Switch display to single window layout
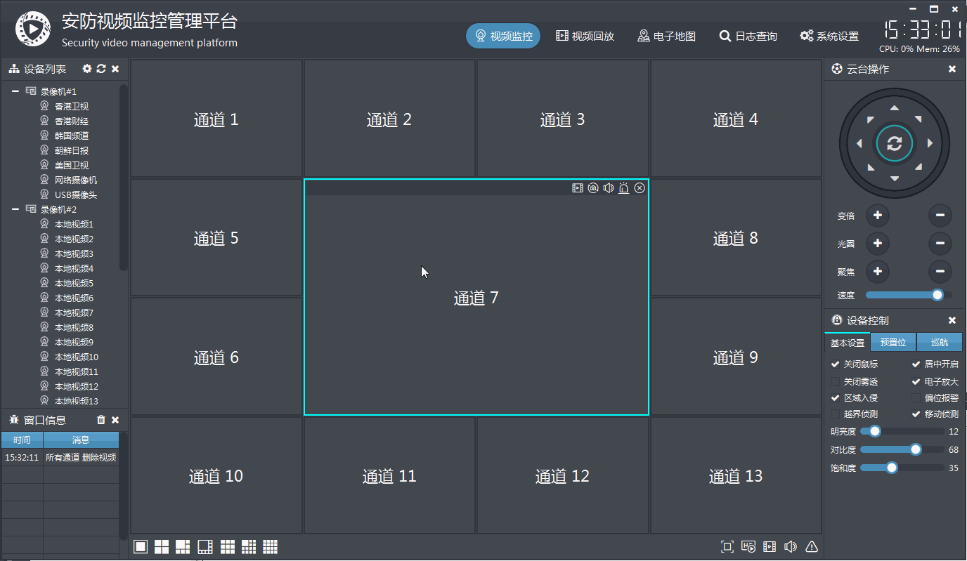The height and width of the screenshot is (561, 967). 140,546
